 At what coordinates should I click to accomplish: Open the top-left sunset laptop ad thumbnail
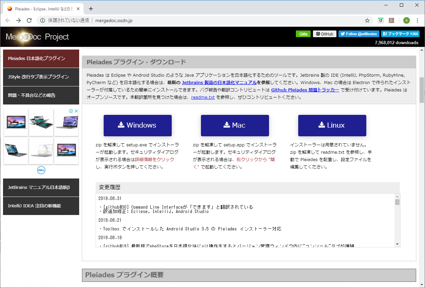pos(16,123)
